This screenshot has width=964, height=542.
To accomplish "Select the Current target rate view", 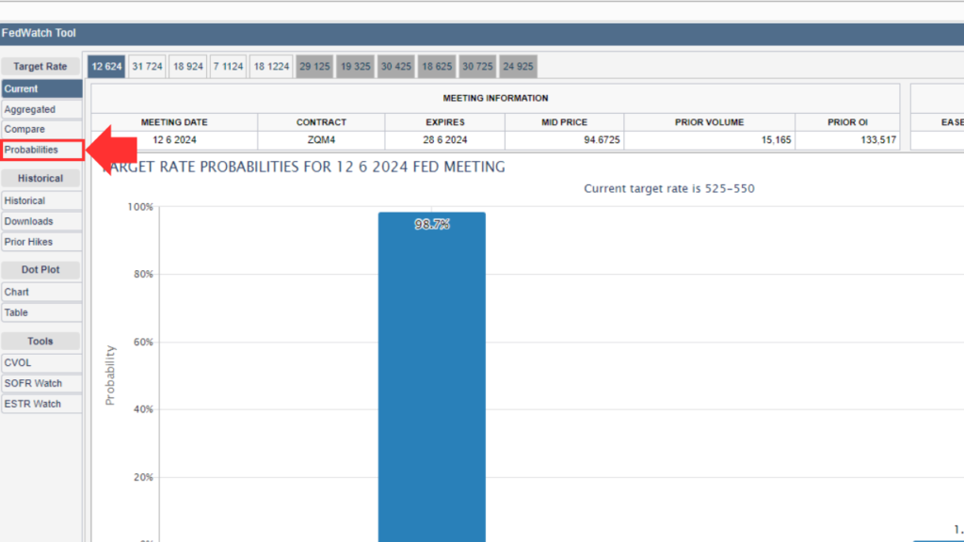I will click(41, 88).
